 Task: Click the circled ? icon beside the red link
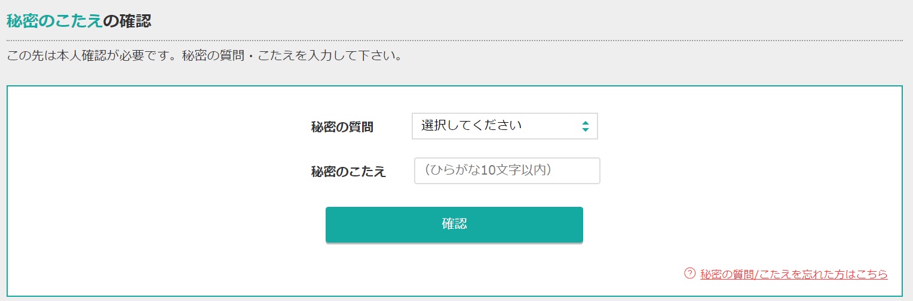click(x=690, y=274)
